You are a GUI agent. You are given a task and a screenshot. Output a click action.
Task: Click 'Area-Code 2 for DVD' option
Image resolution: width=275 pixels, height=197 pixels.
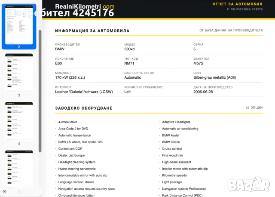pyautogui.click(x=73, y=129)
